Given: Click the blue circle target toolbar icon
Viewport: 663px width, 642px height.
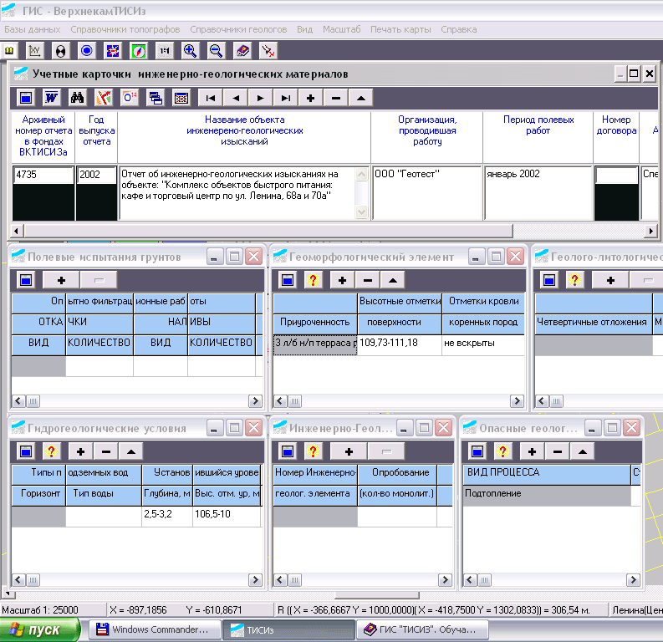Looking at the screenshot, I should tap(87, 51).
